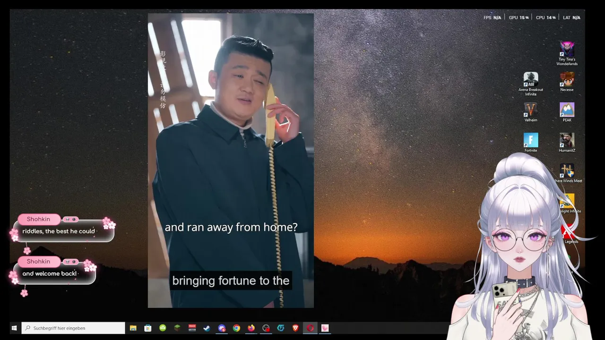
Task: Click the black circle red-dot taskbar icon
Action: 266,328
